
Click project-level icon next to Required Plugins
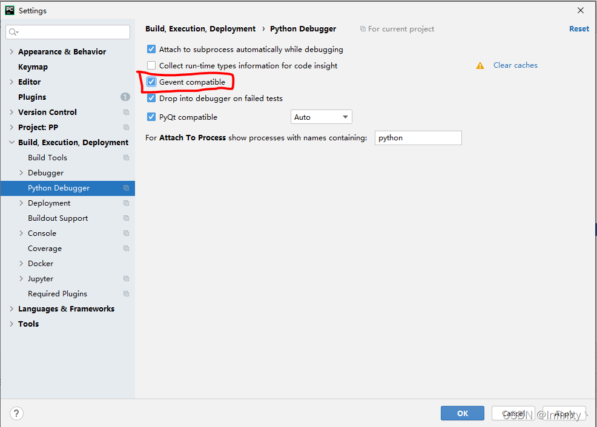pos(126,293)
